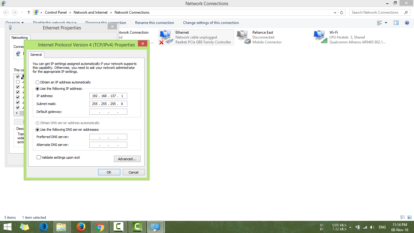Screen dimensions: 414x233
Task: Select Obtain DNS server address automatically
Action: click(x=37, y=123)
